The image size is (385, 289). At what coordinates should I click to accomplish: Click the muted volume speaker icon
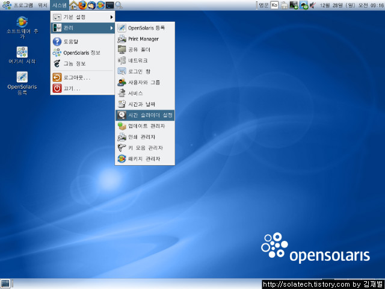coord(313,5)
